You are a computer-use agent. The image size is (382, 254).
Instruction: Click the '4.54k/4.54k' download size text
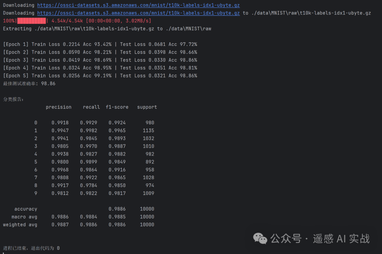[x=67, y=21]
